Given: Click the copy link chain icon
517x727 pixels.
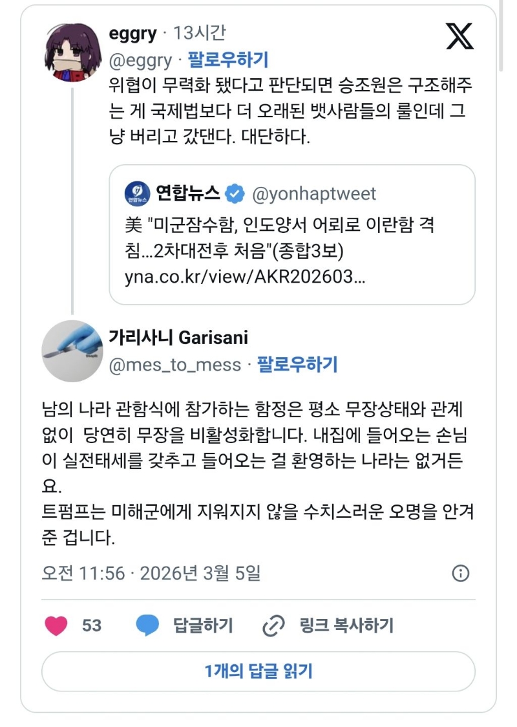Looking at the screenshot, I should click(273, 625).
